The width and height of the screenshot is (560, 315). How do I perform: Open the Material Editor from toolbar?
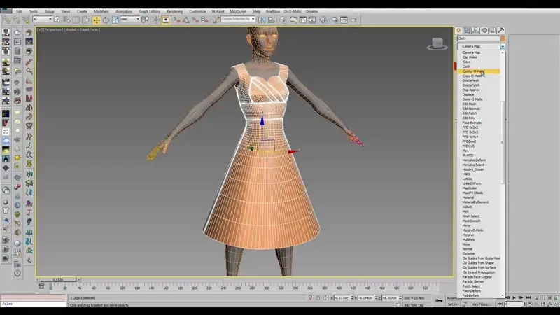tap(323, 20)
